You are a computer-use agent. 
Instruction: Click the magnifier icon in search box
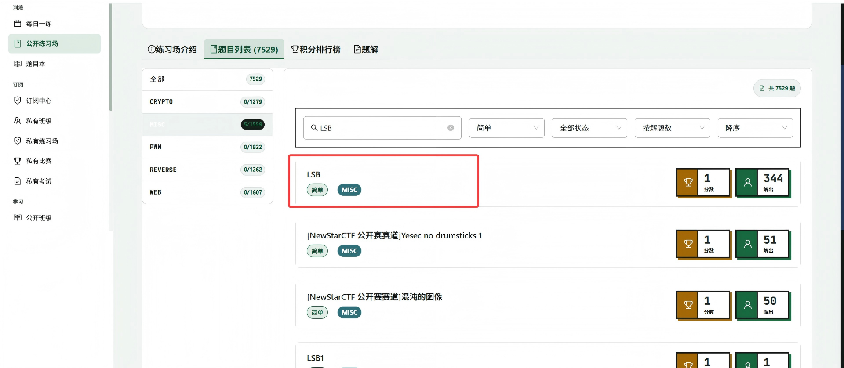click(314, 128)
